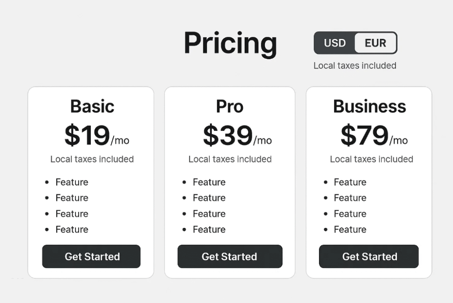Click tax note below currency toggle
This screenshot has height=303, width=453.
tap(355, 66)
